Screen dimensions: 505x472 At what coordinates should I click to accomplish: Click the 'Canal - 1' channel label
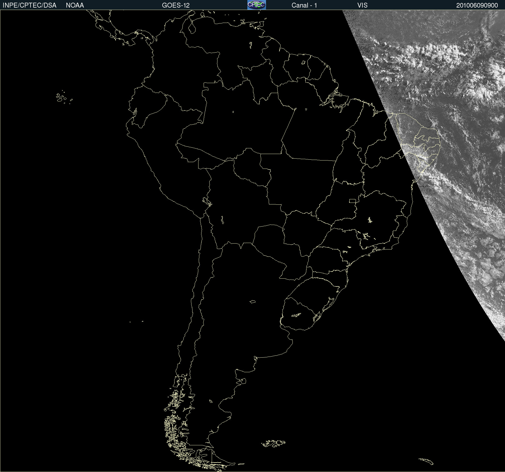click(304, 5)
